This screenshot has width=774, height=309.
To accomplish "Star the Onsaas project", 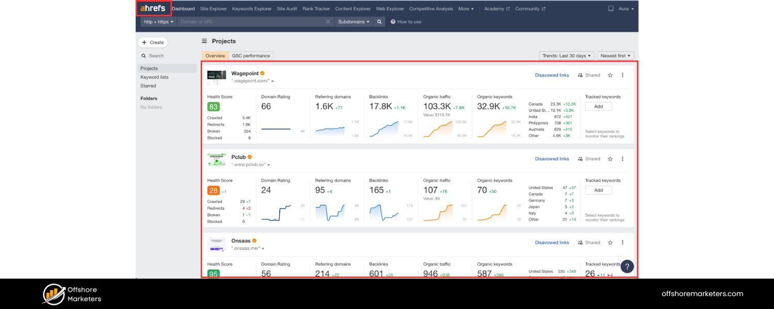I will [x=610, y=243].
